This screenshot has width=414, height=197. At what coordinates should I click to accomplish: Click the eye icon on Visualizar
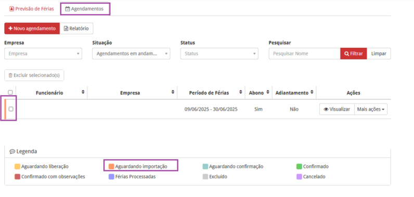pos(326,109)
